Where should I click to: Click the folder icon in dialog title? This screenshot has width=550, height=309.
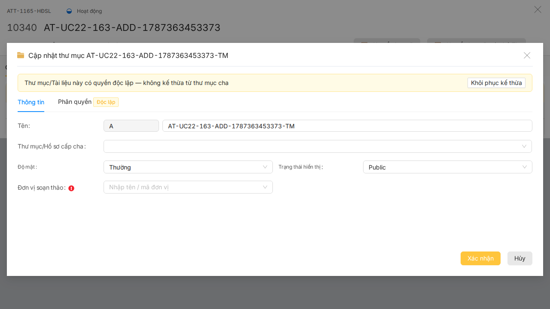[x=21, y=55]
